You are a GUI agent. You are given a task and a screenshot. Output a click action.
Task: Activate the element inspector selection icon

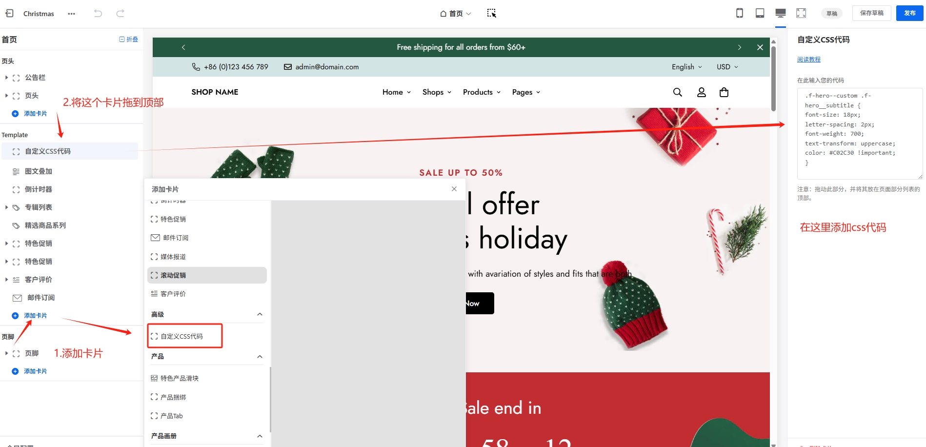[x=492, y=13]
